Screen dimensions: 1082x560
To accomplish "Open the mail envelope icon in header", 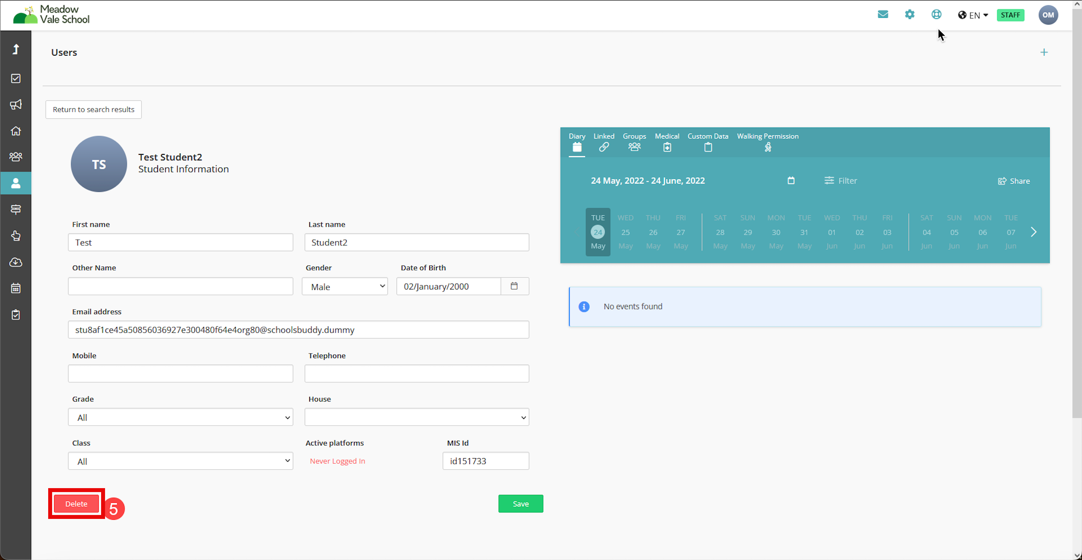I will click(883, 15).
